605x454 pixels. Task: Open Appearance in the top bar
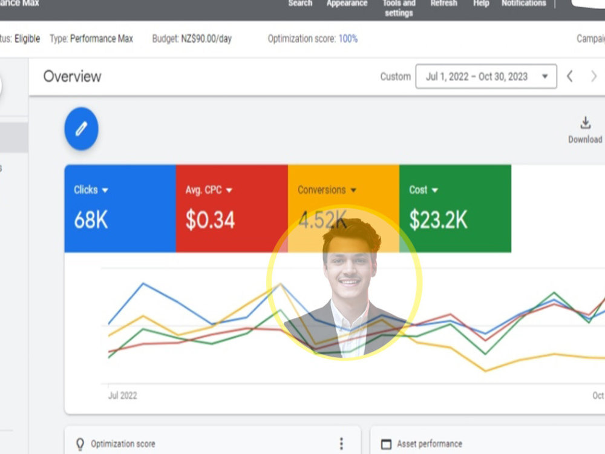click(347, 4)
